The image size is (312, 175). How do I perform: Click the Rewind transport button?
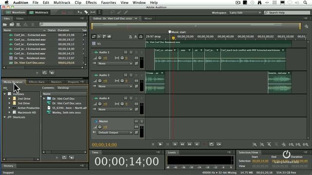click(182, 144)
